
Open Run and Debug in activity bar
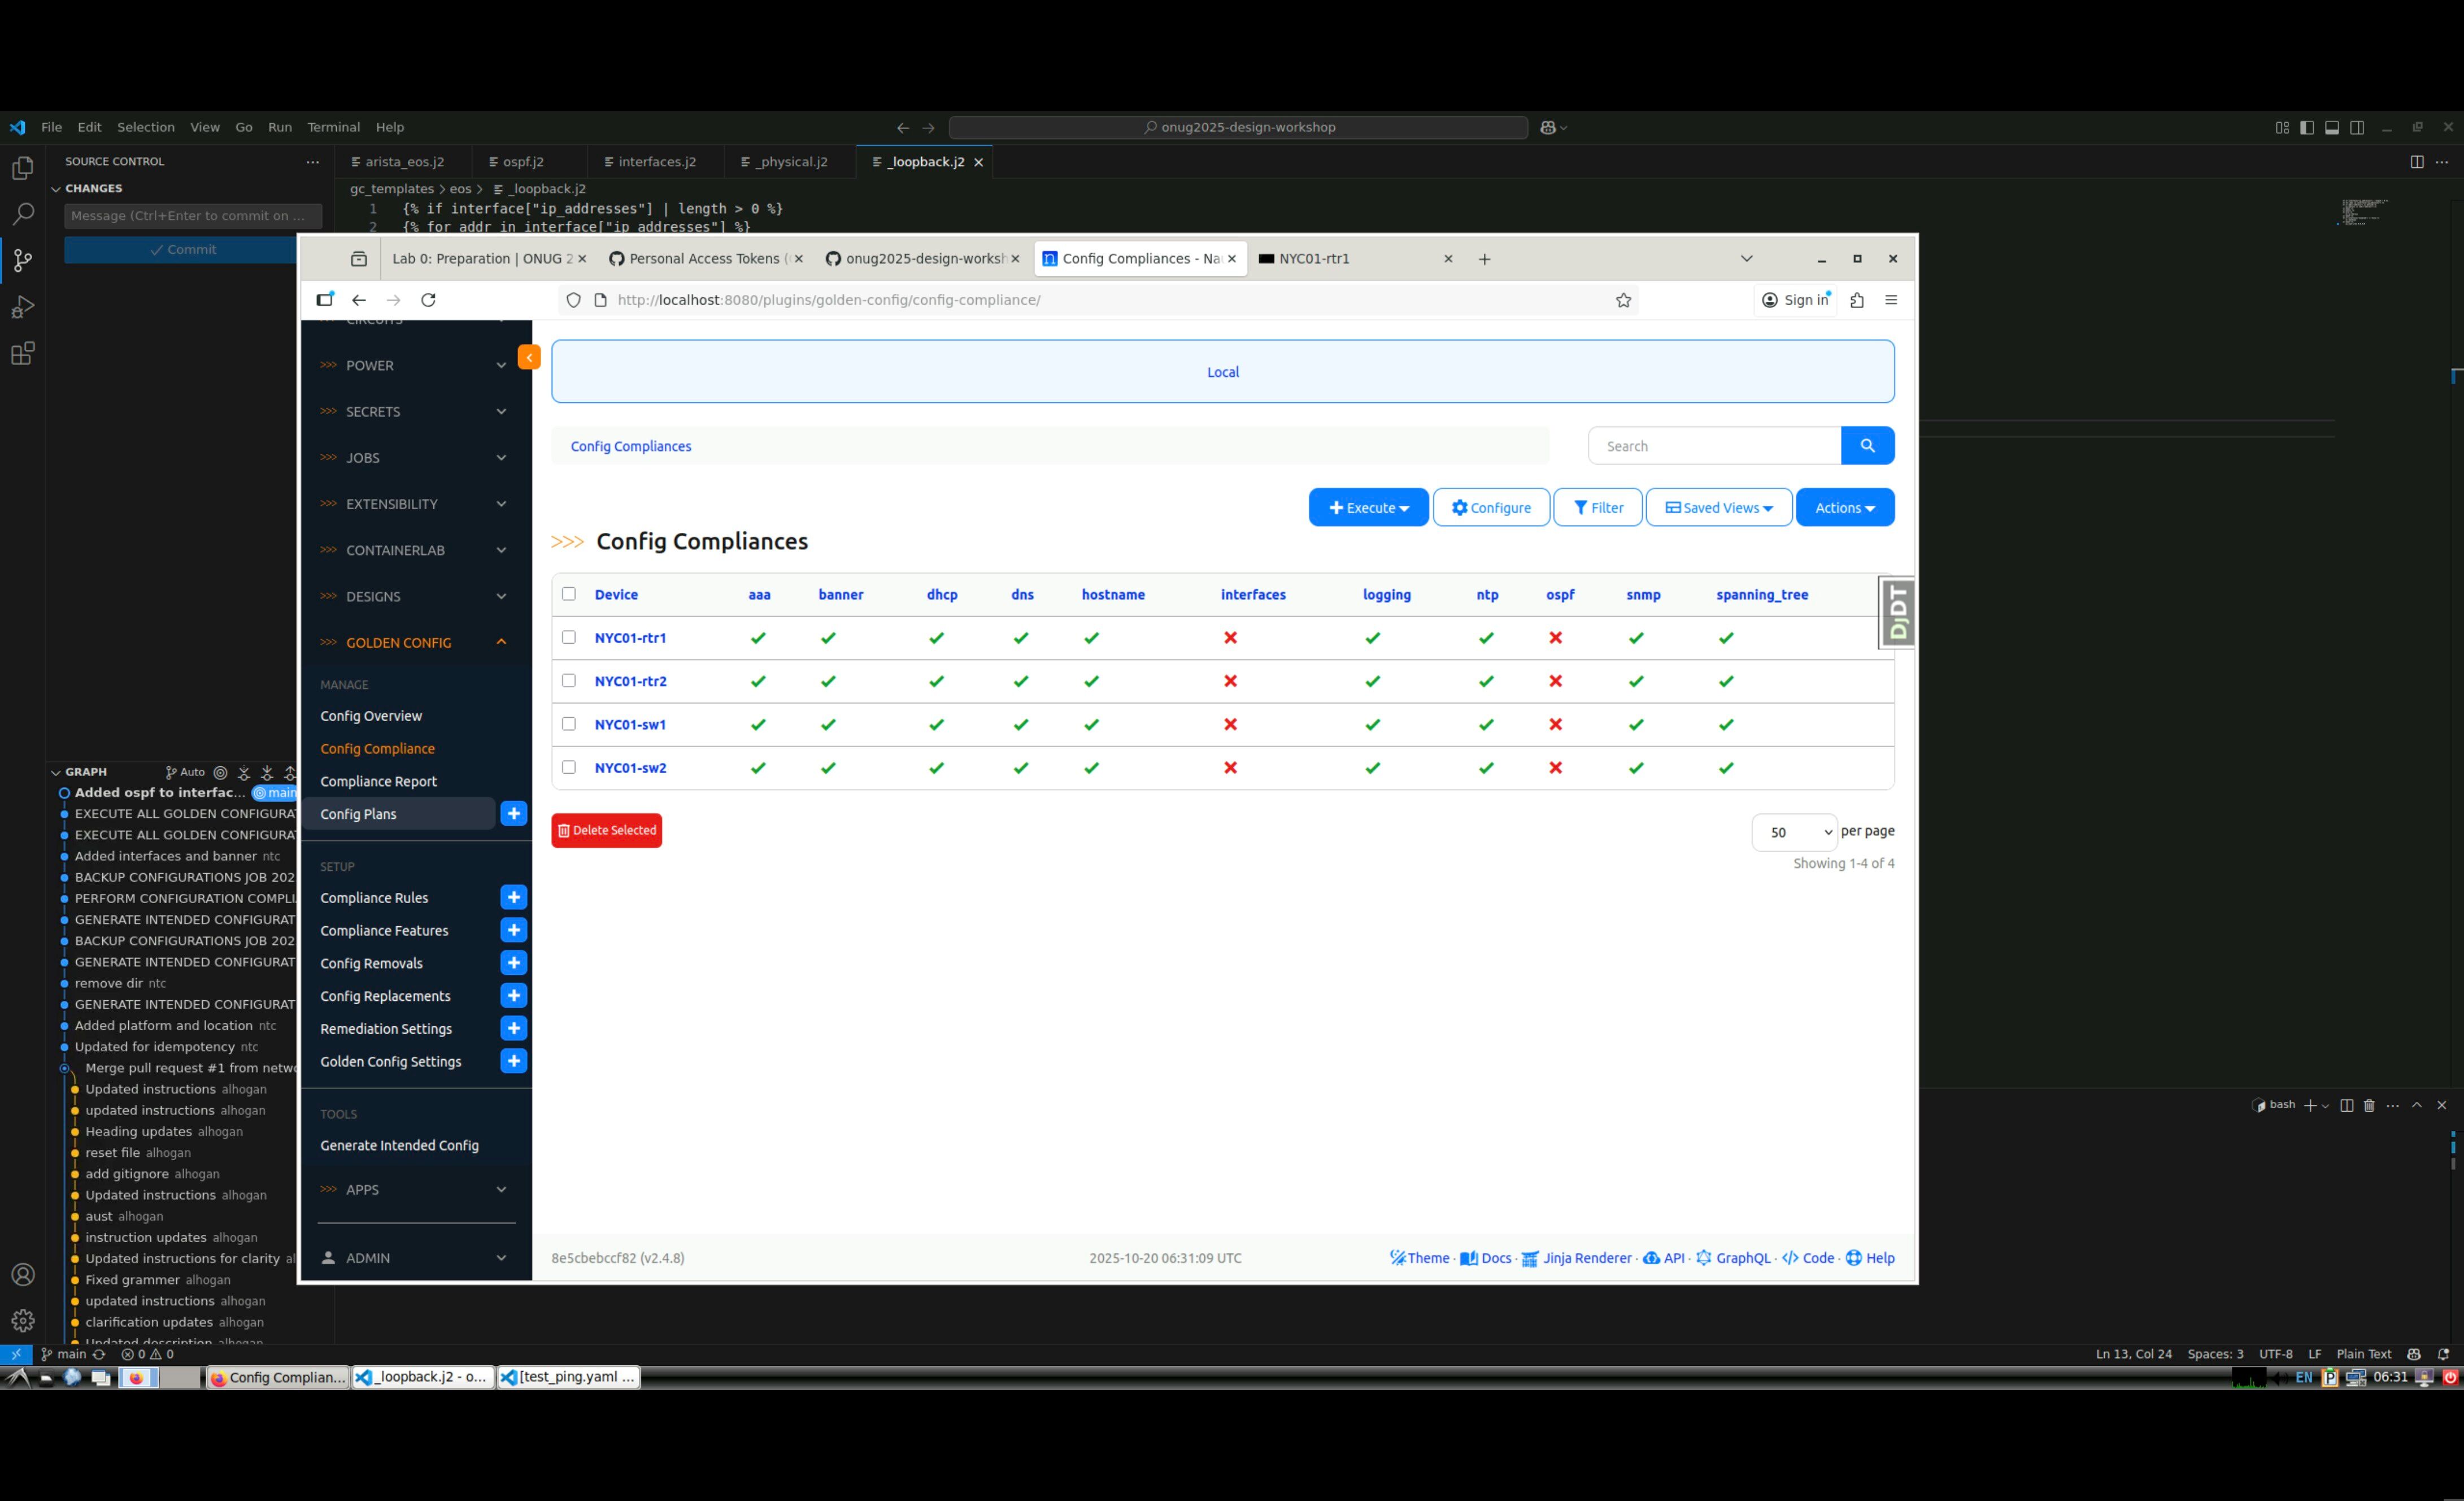[22, 307]
